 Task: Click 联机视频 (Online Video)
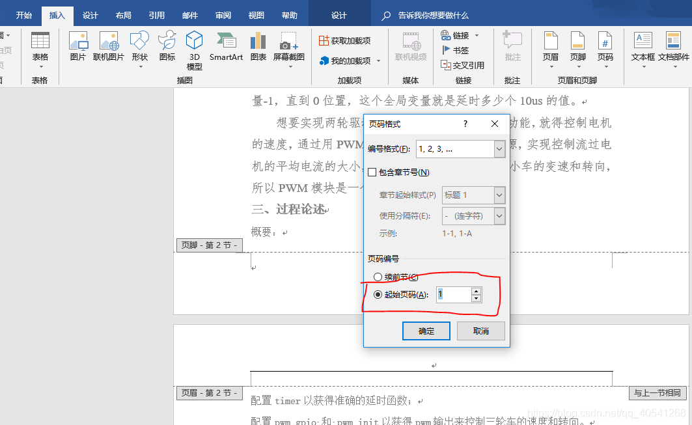point(411,46)
